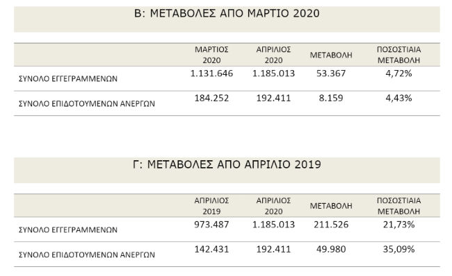Select the ΜΑΡΤΙΟΣ 2020 column header

click(x=211, y=55)
